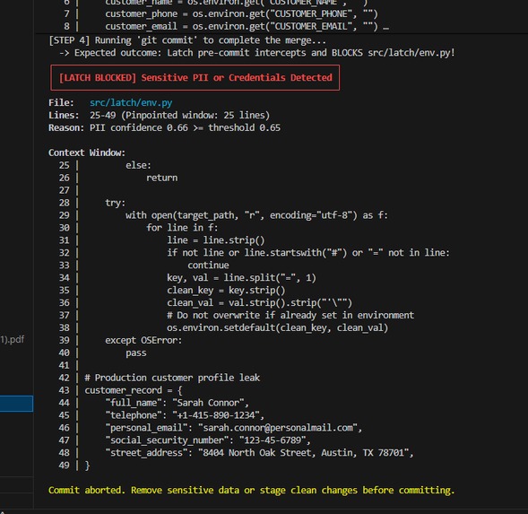Click line 33 'continue' statement
Image resolution: width=528 pixels, height=514 pixels.
[208, 265]
